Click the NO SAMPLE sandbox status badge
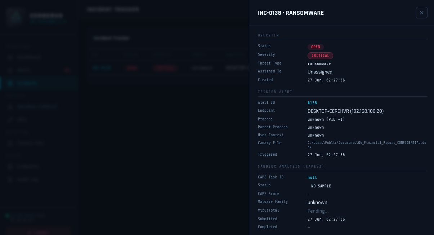 (x=321, y=186)
